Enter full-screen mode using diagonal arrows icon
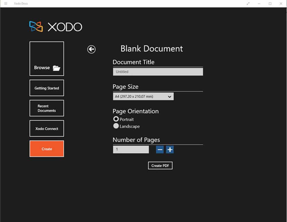 pyautogui.click(x=248, y=3)
